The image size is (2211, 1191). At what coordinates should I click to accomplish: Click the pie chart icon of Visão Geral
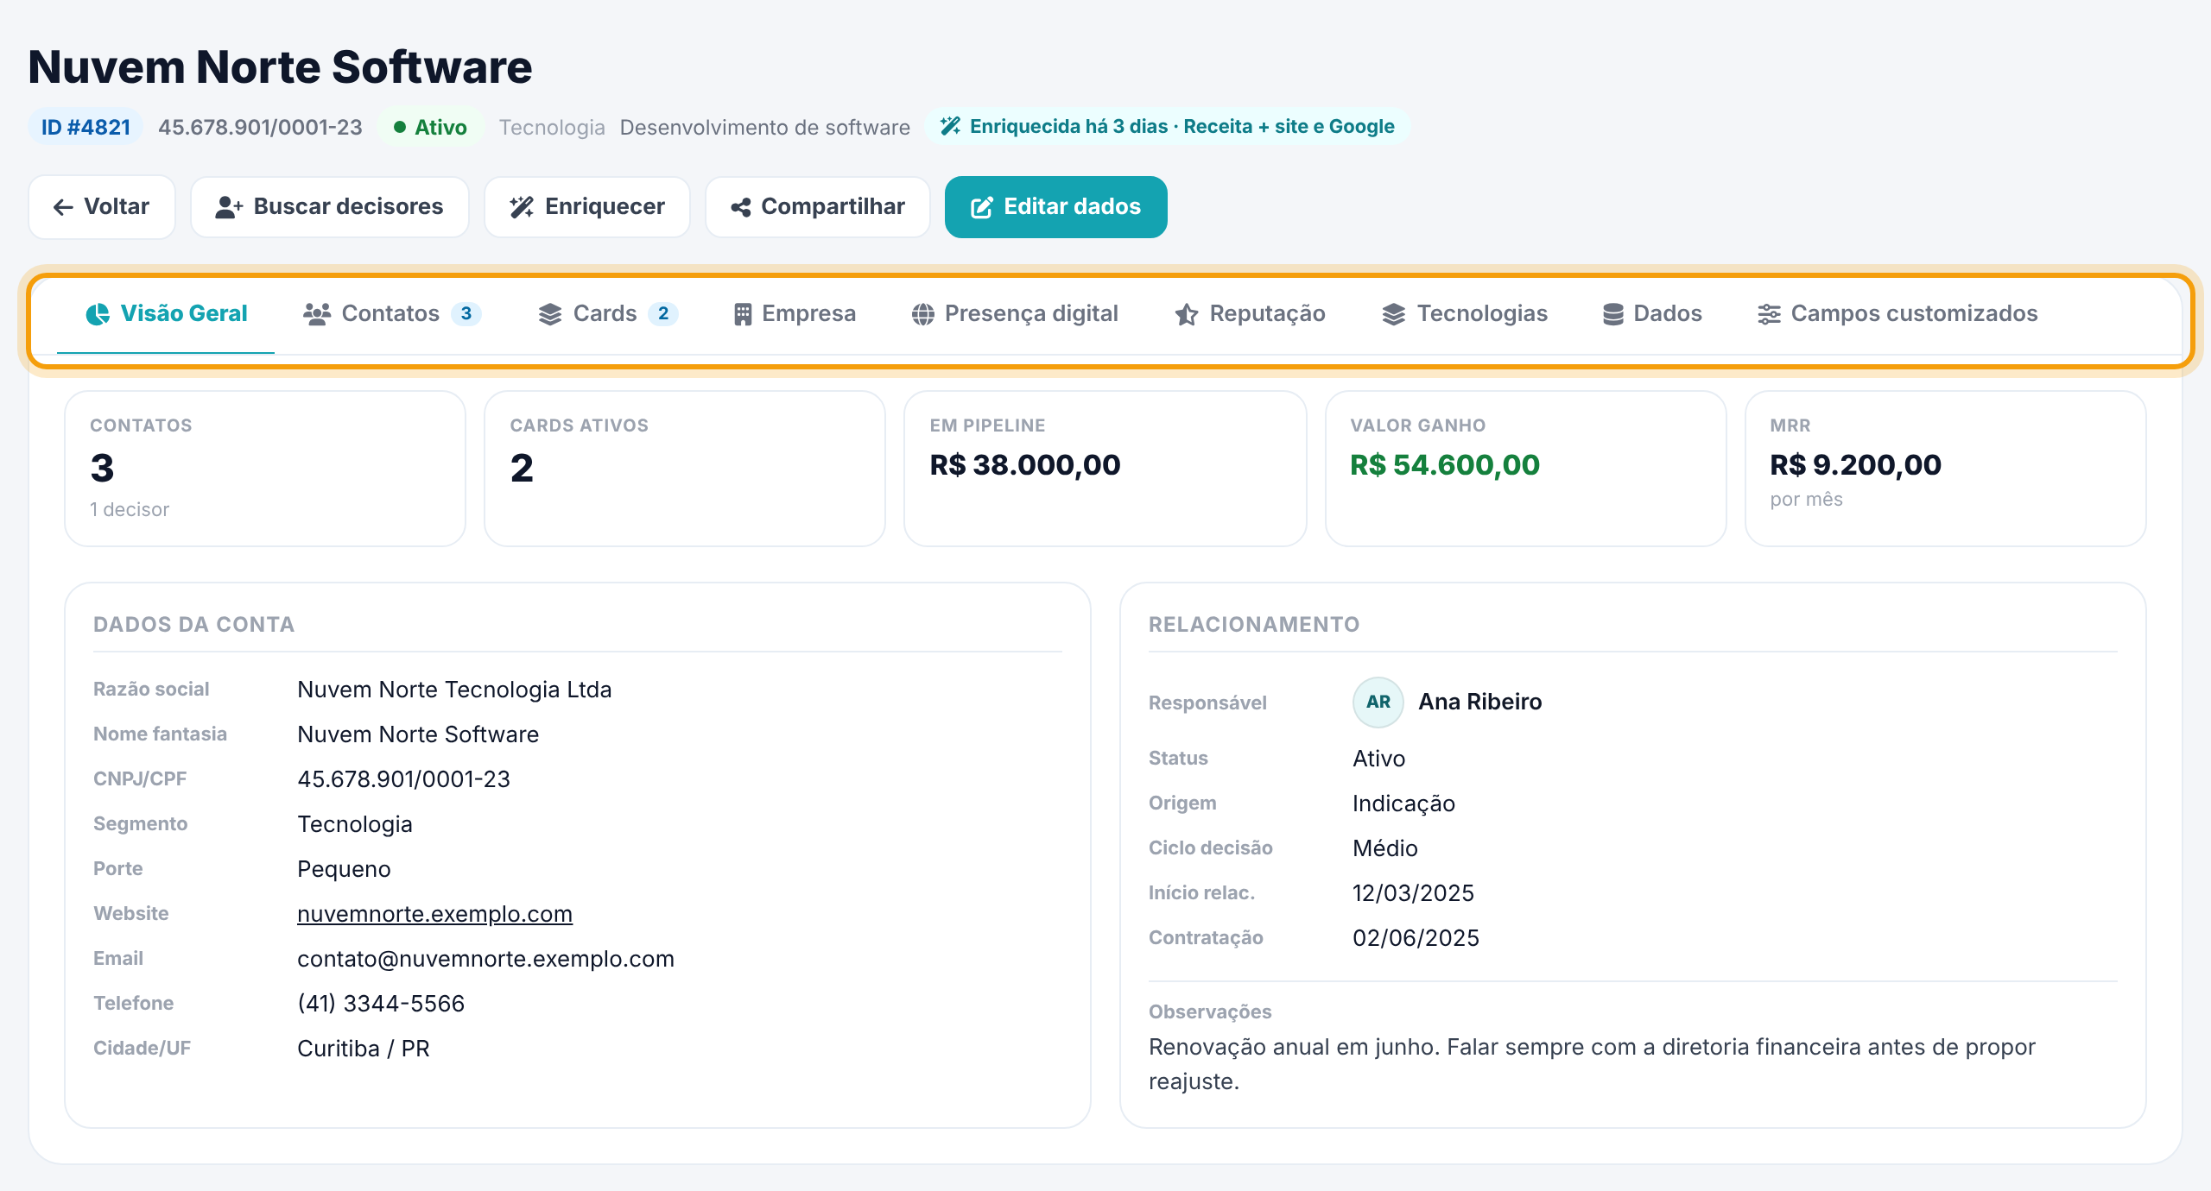tap(98, 314)
